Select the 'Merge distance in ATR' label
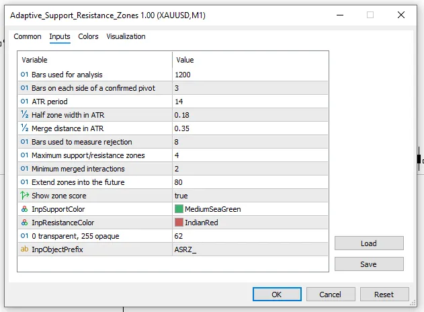The height and width of the screenshot is (312, 424). (x=68, y=128)
